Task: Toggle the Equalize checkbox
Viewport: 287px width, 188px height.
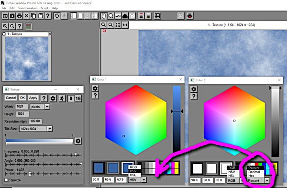Action: (x=6, y=180)
